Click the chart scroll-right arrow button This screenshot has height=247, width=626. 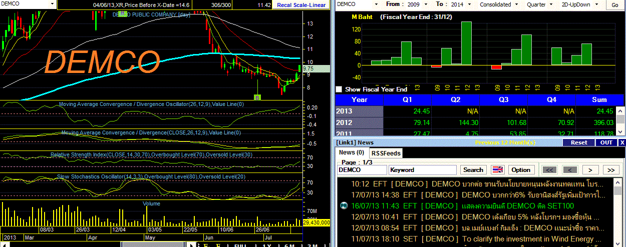point(190,245)
